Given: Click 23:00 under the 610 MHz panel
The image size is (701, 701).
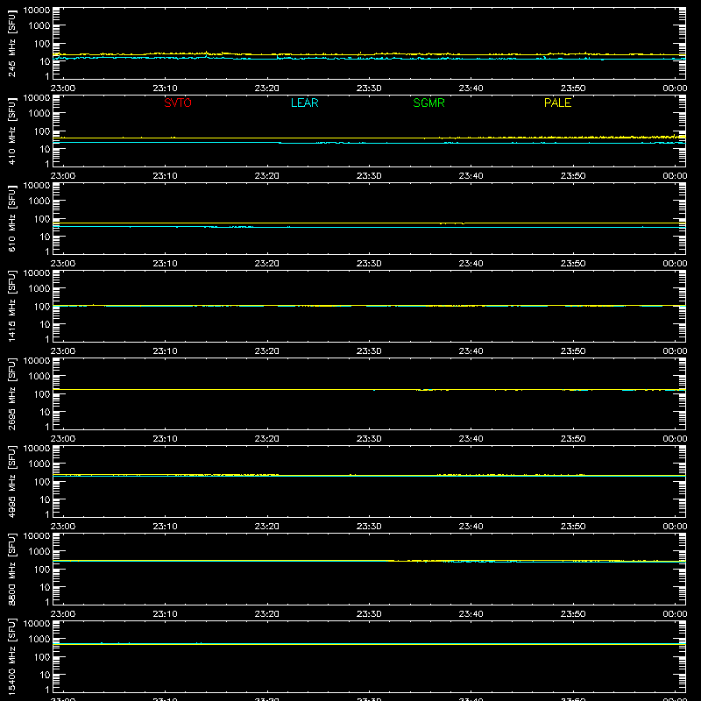Looking at the screenshot, I should [x=63, y=264].
